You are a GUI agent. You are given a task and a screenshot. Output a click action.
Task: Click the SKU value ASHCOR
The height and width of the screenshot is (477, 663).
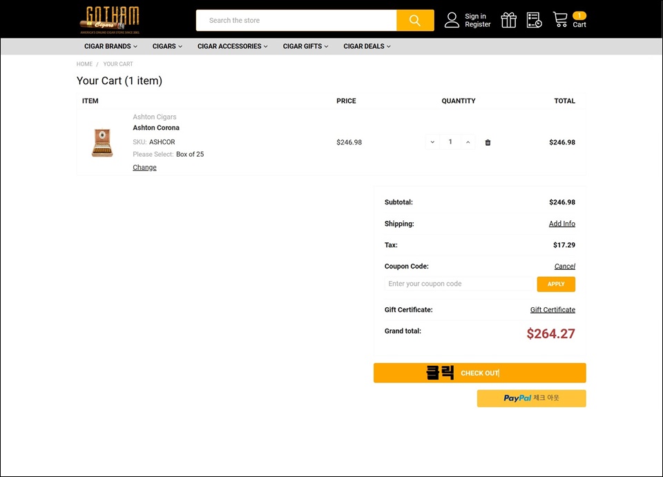162,142
